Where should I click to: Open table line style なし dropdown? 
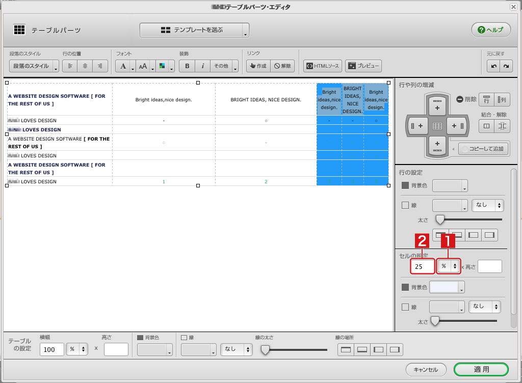237,349
